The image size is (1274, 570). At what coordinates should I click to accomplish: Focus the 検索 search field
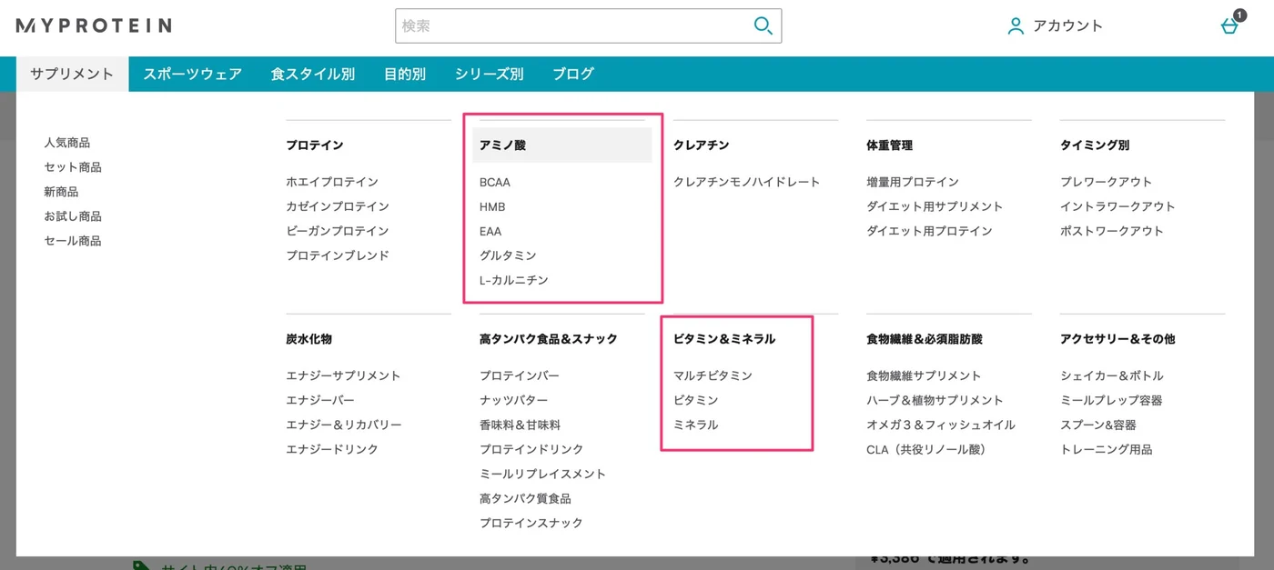click(x=588, y=26)
